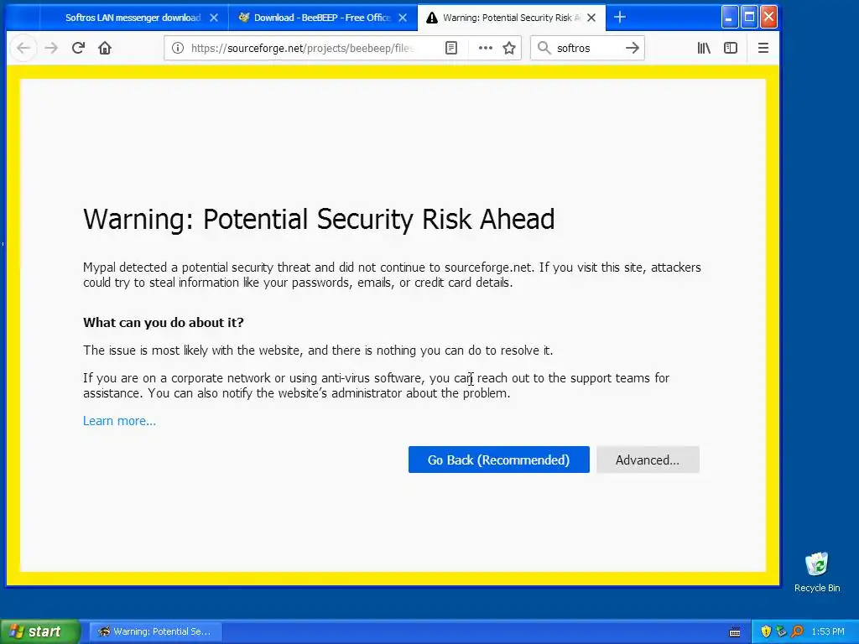859x644 pixels.
Task: Open the Advanced... options
Action: (648, 460)
